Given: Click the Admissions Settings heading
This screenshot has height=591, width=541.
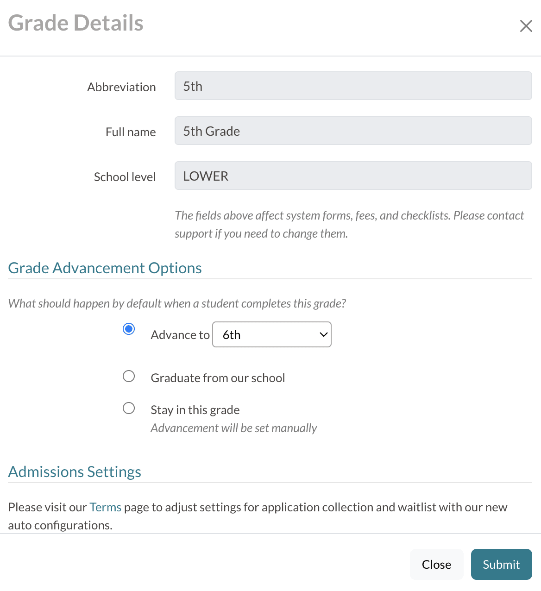Looking at the screenshot, I should click(x=75, y=472).
